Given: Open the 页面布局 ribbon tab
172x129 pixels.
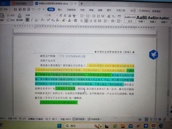Looking at the screenshot, I should 71,10.
